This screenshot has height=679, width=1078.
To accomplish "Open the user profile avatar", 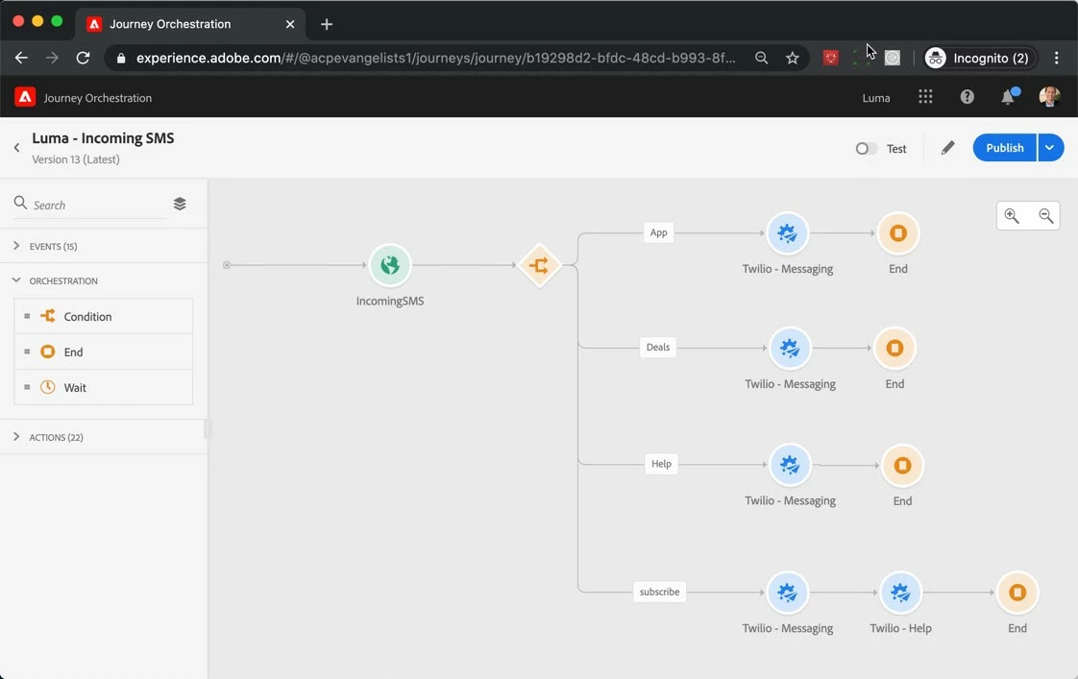I will 1049,97.
